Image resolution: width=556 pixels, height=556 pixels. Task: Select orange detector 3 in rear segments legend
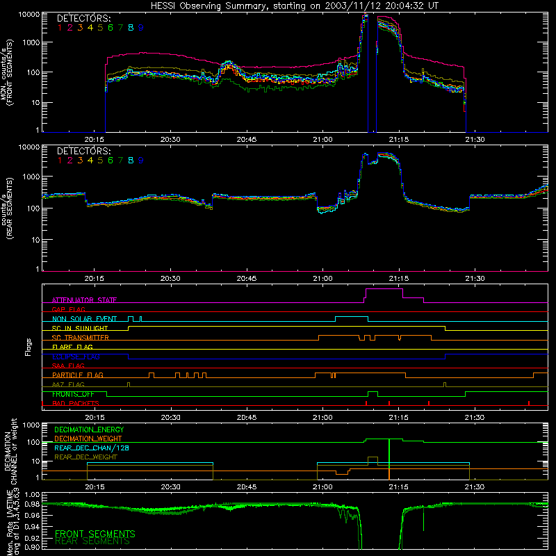pyautogui.click(x=80, y=161)
